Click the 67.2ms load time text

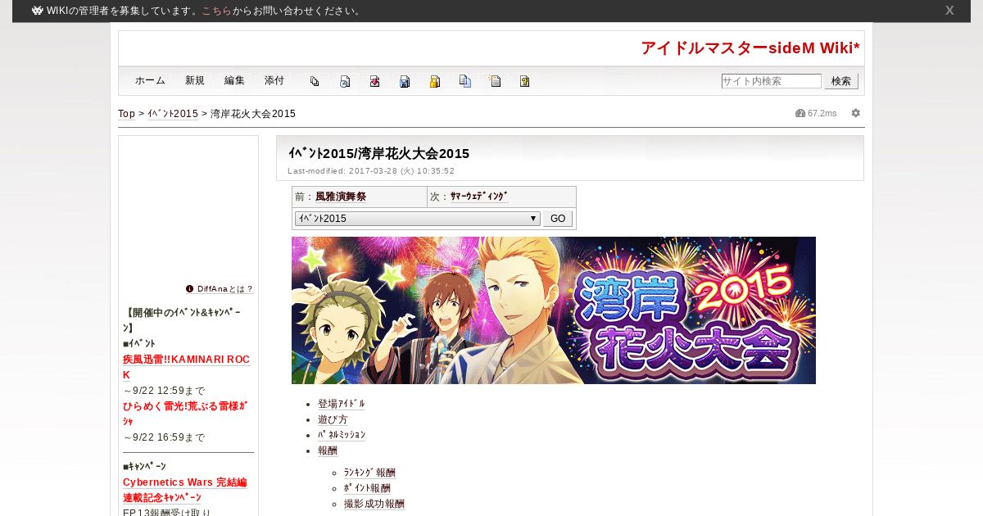coord(822,113)
